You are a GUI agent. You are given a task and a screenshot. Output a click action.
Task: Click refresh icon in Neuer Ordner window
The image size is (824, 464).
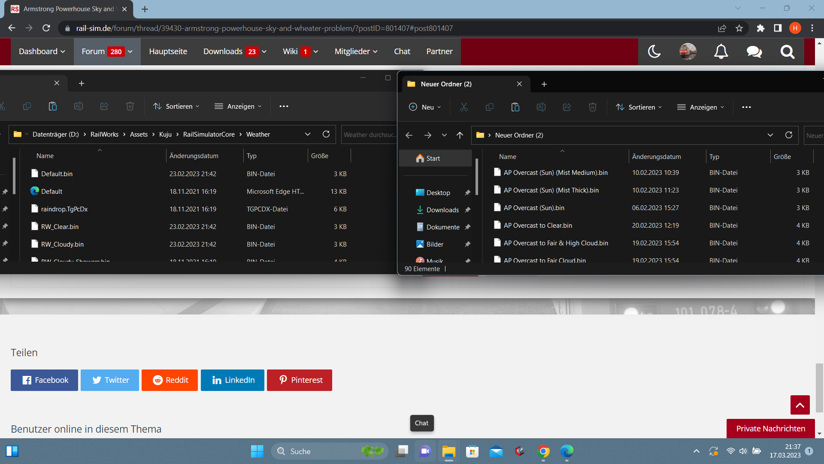click(x=788, y=135)
